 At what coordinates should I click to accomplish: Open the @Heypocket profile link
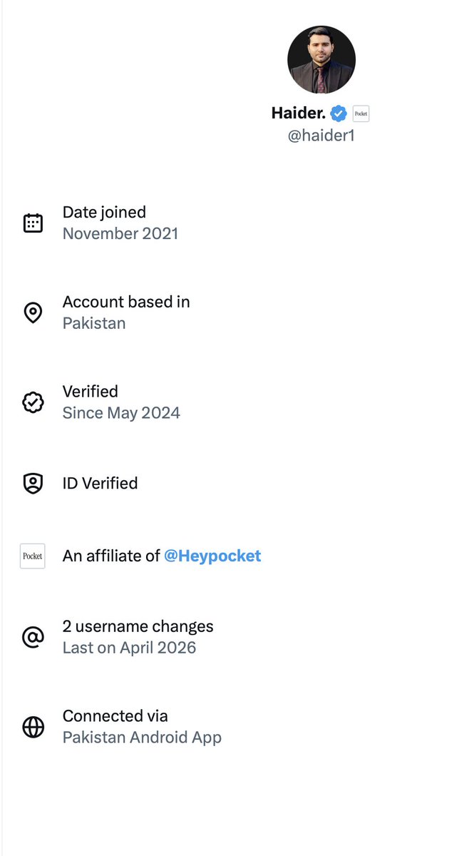tap(212, 556)
